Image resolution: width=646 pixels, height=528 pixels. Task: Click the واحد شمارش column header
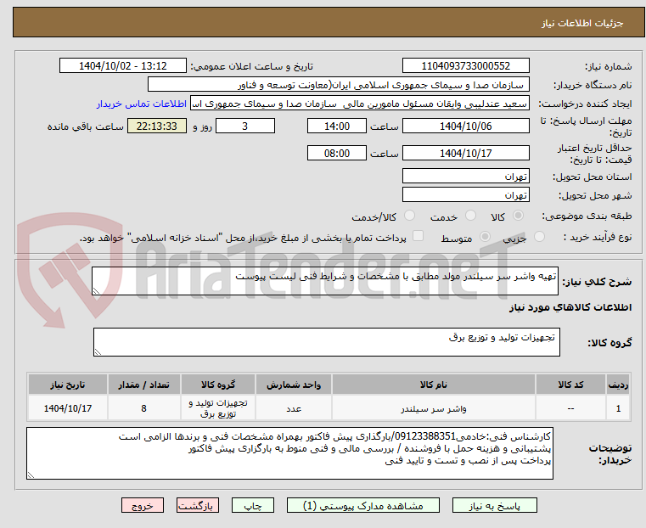(x=294, y=385)
